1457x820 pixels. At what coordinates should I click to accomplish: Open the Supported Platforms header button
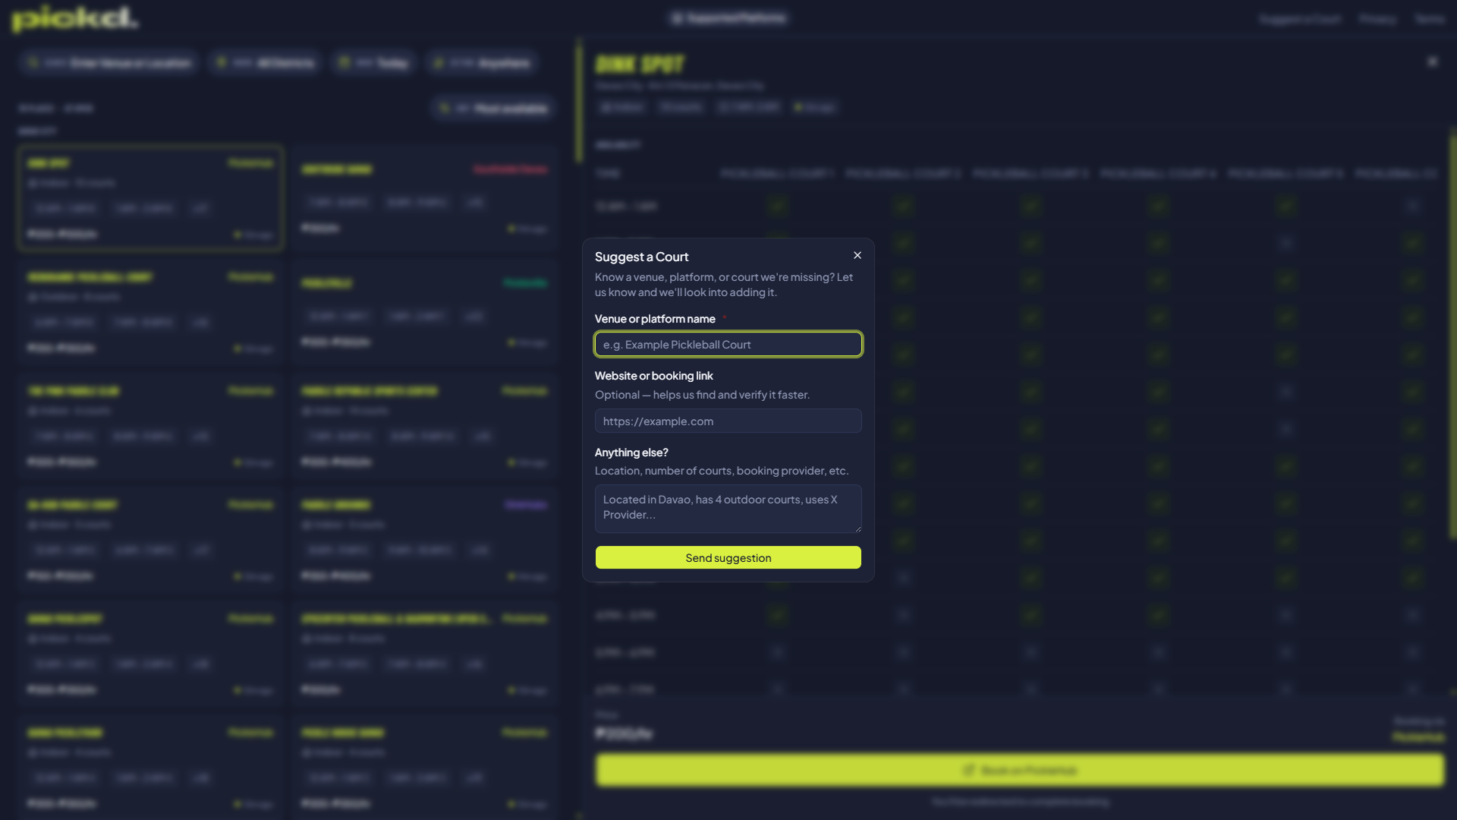[x=728, y=18]
